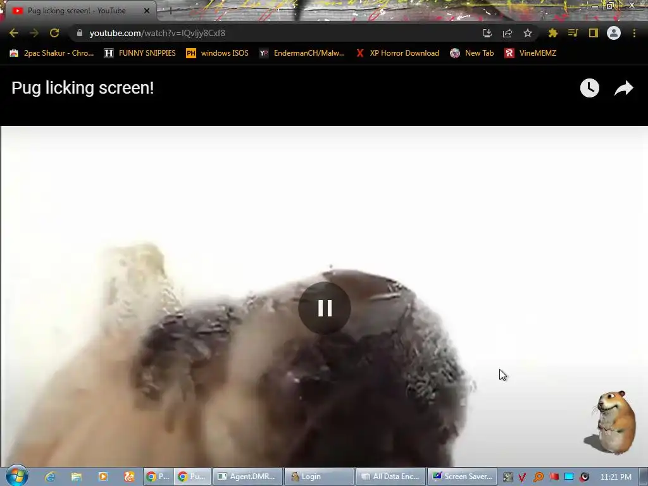Click the first gray tray icon

508,477
